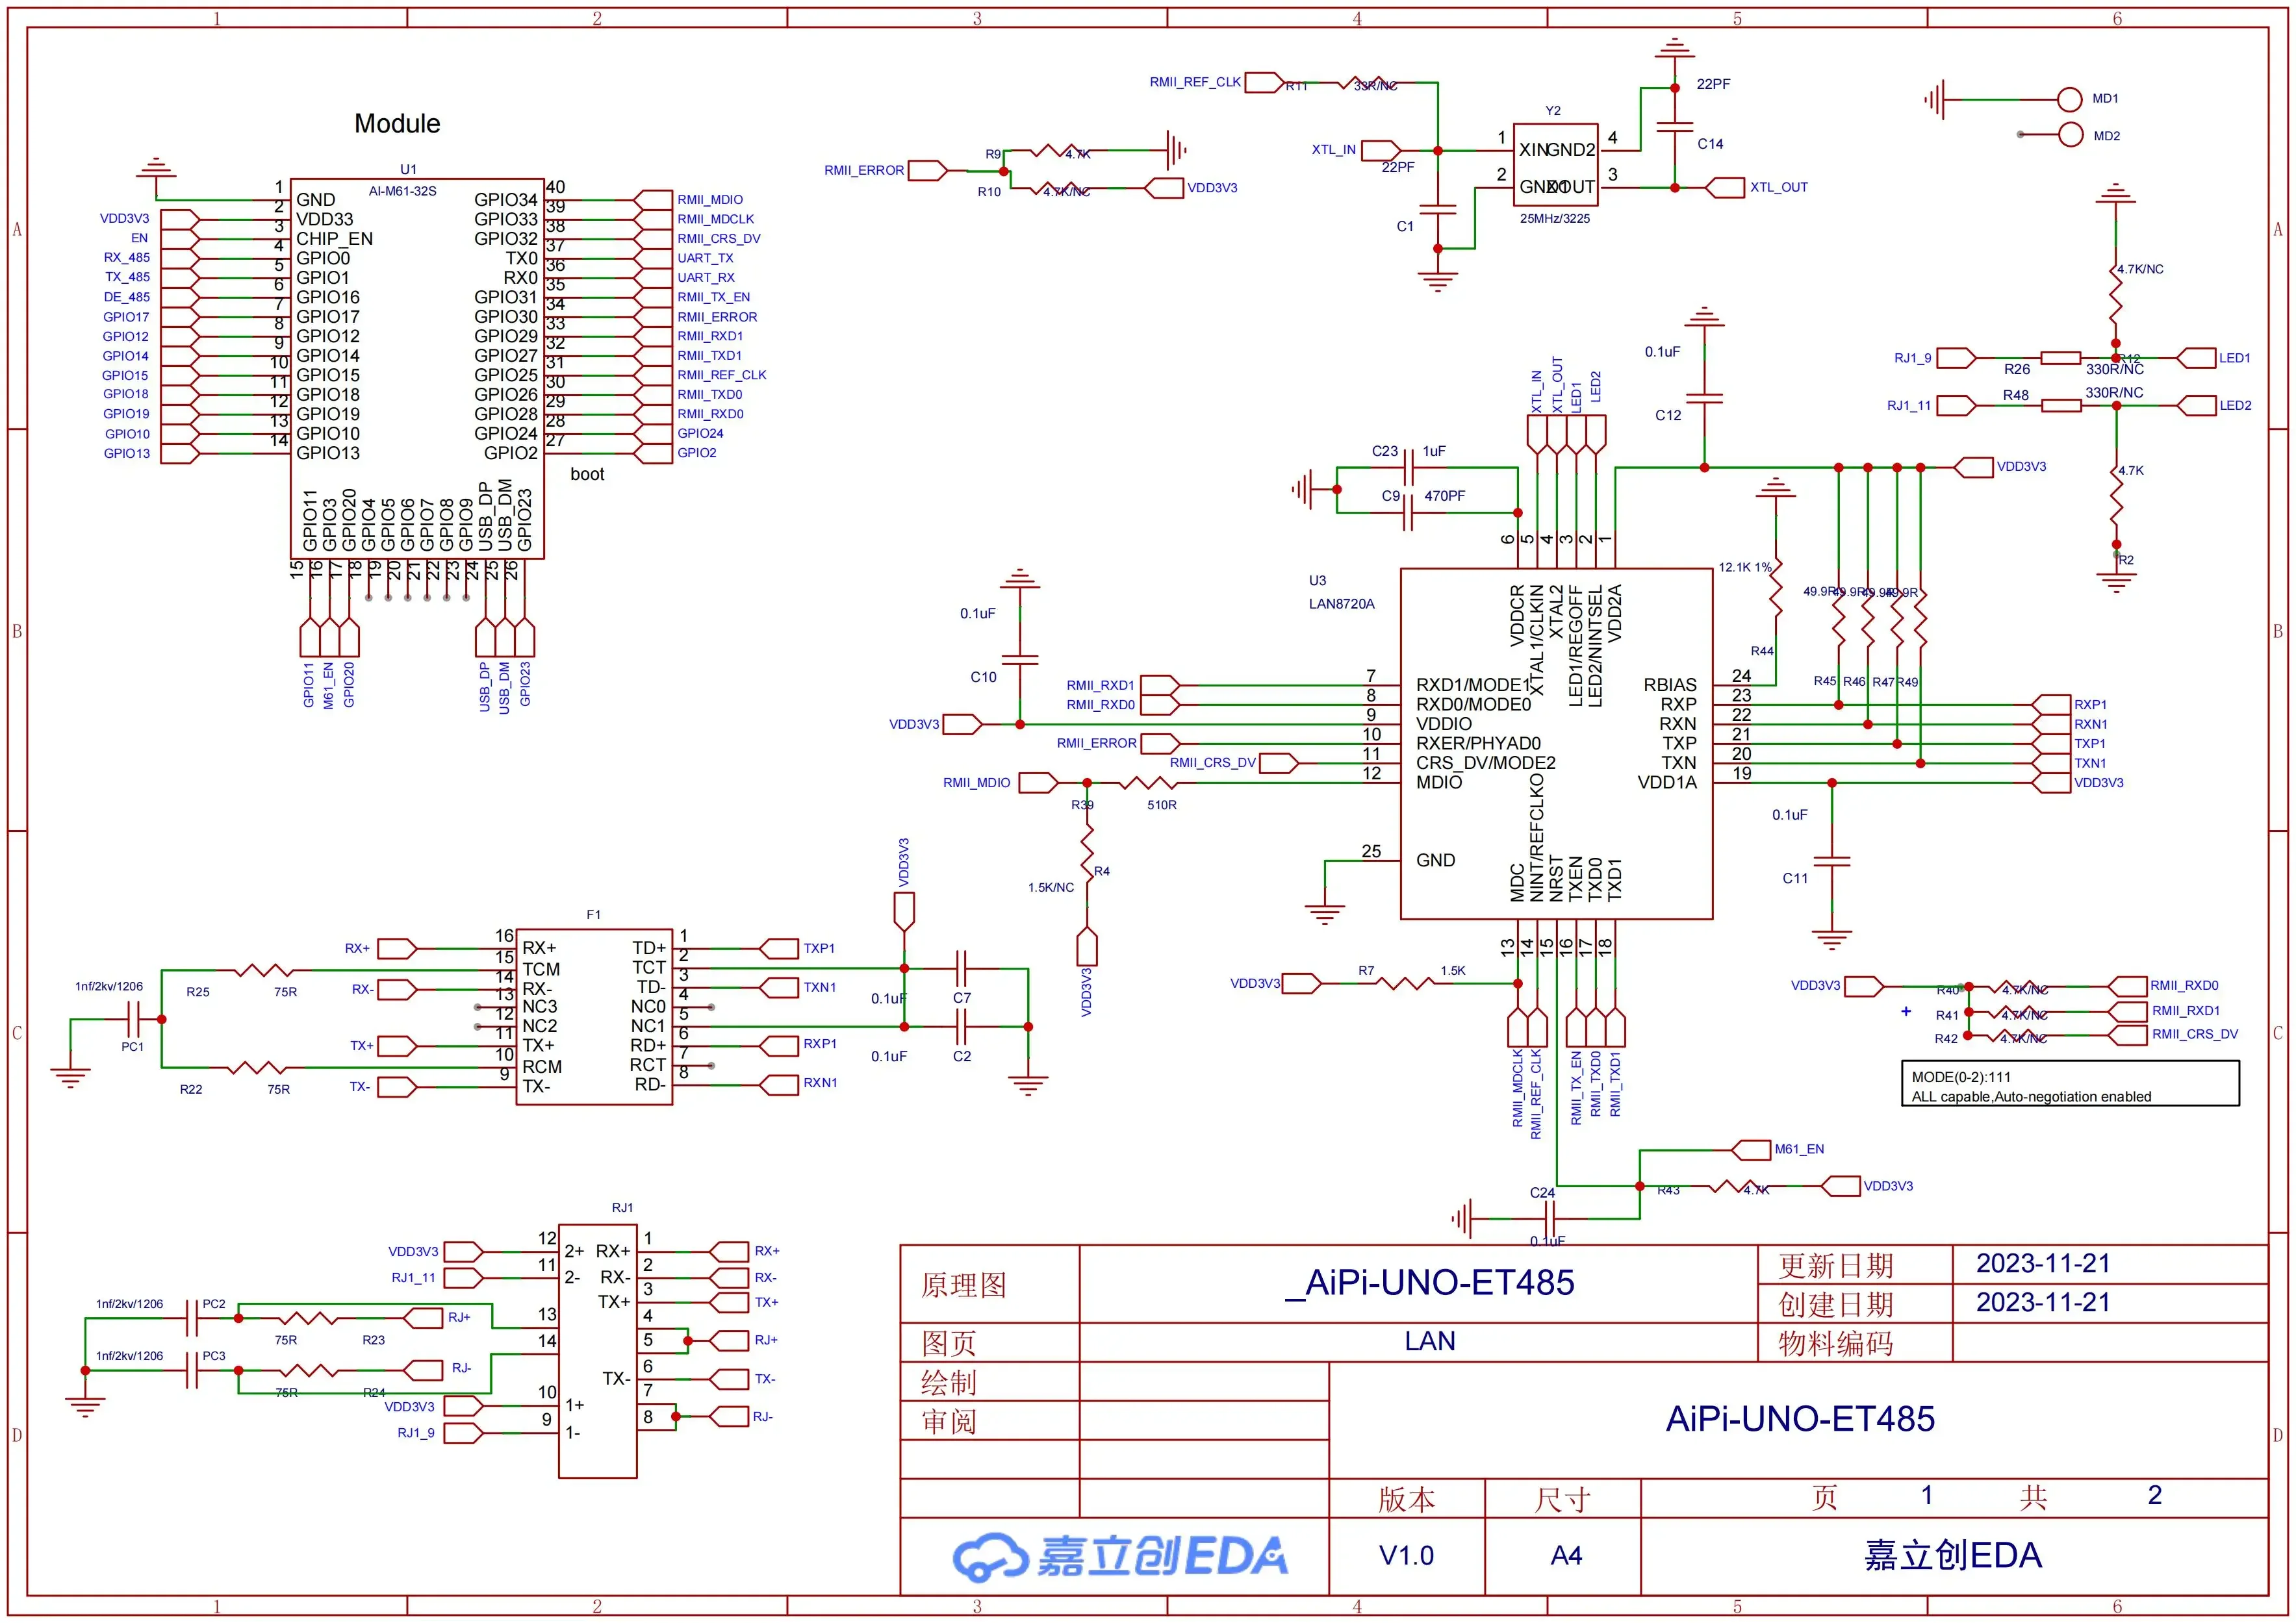Select the boot label under GPIO2 pin
Image resolution: width=2296 pixels, height=1623 pixels.
588,473
